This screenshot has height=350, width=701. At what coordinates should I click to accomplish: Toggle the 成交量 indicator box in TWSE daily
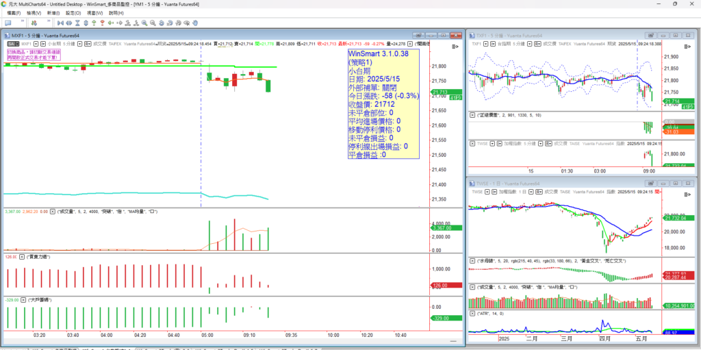click(x=472, y=286)
